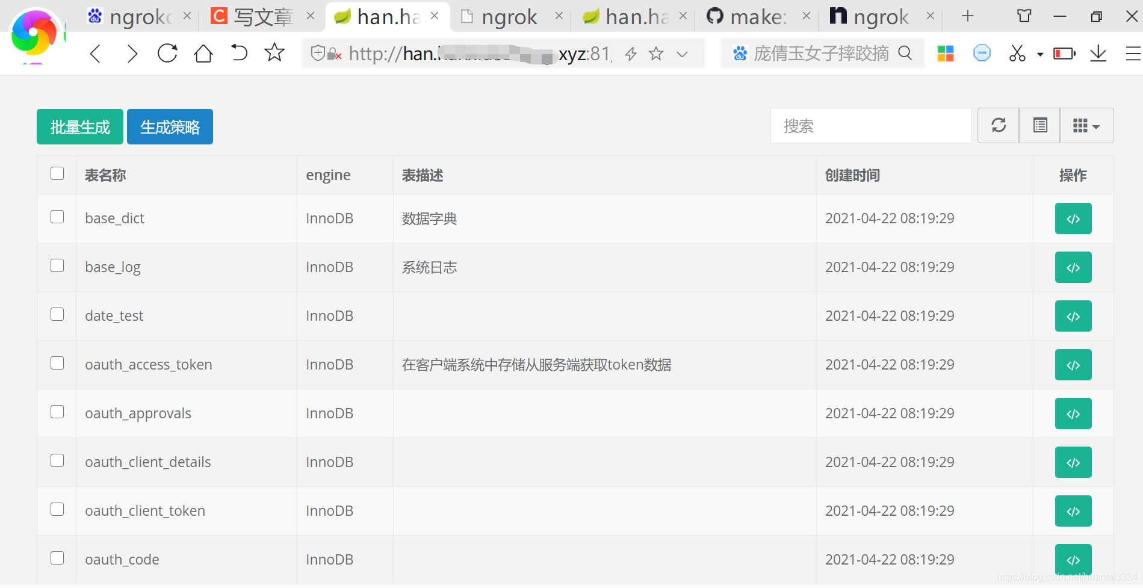The width and height of the screenshot is (1143, 588).
Task: Click the blue octagon ad-blocker icon
Action: click(x=982, y=53)
